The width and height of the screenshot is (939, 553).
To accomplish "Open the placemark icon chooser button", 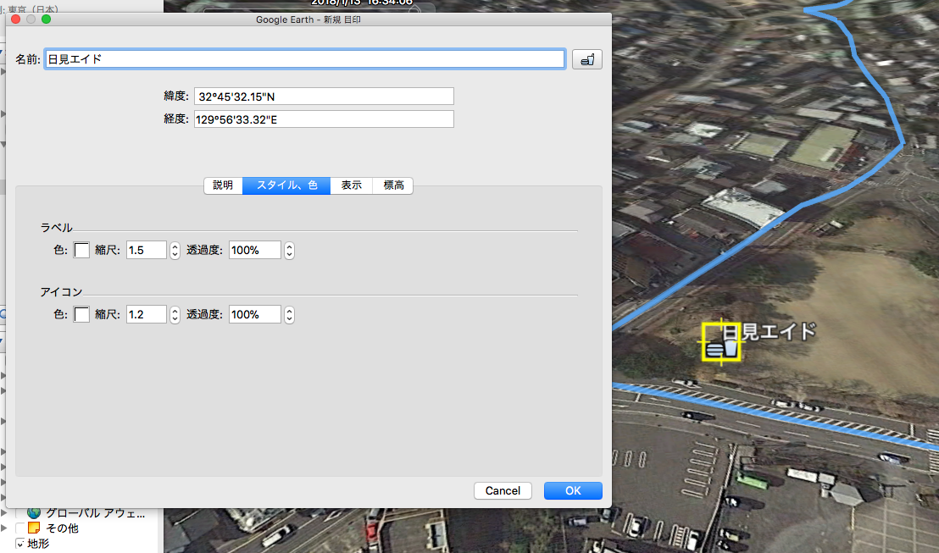I will pyautogui.click(x=586, y=59).
